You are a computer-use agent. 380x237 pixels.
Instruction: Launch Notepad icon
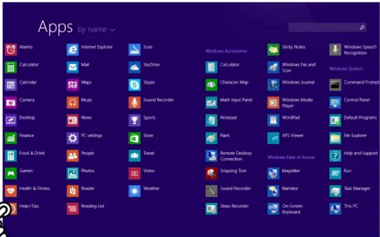(x=211, y=121)
